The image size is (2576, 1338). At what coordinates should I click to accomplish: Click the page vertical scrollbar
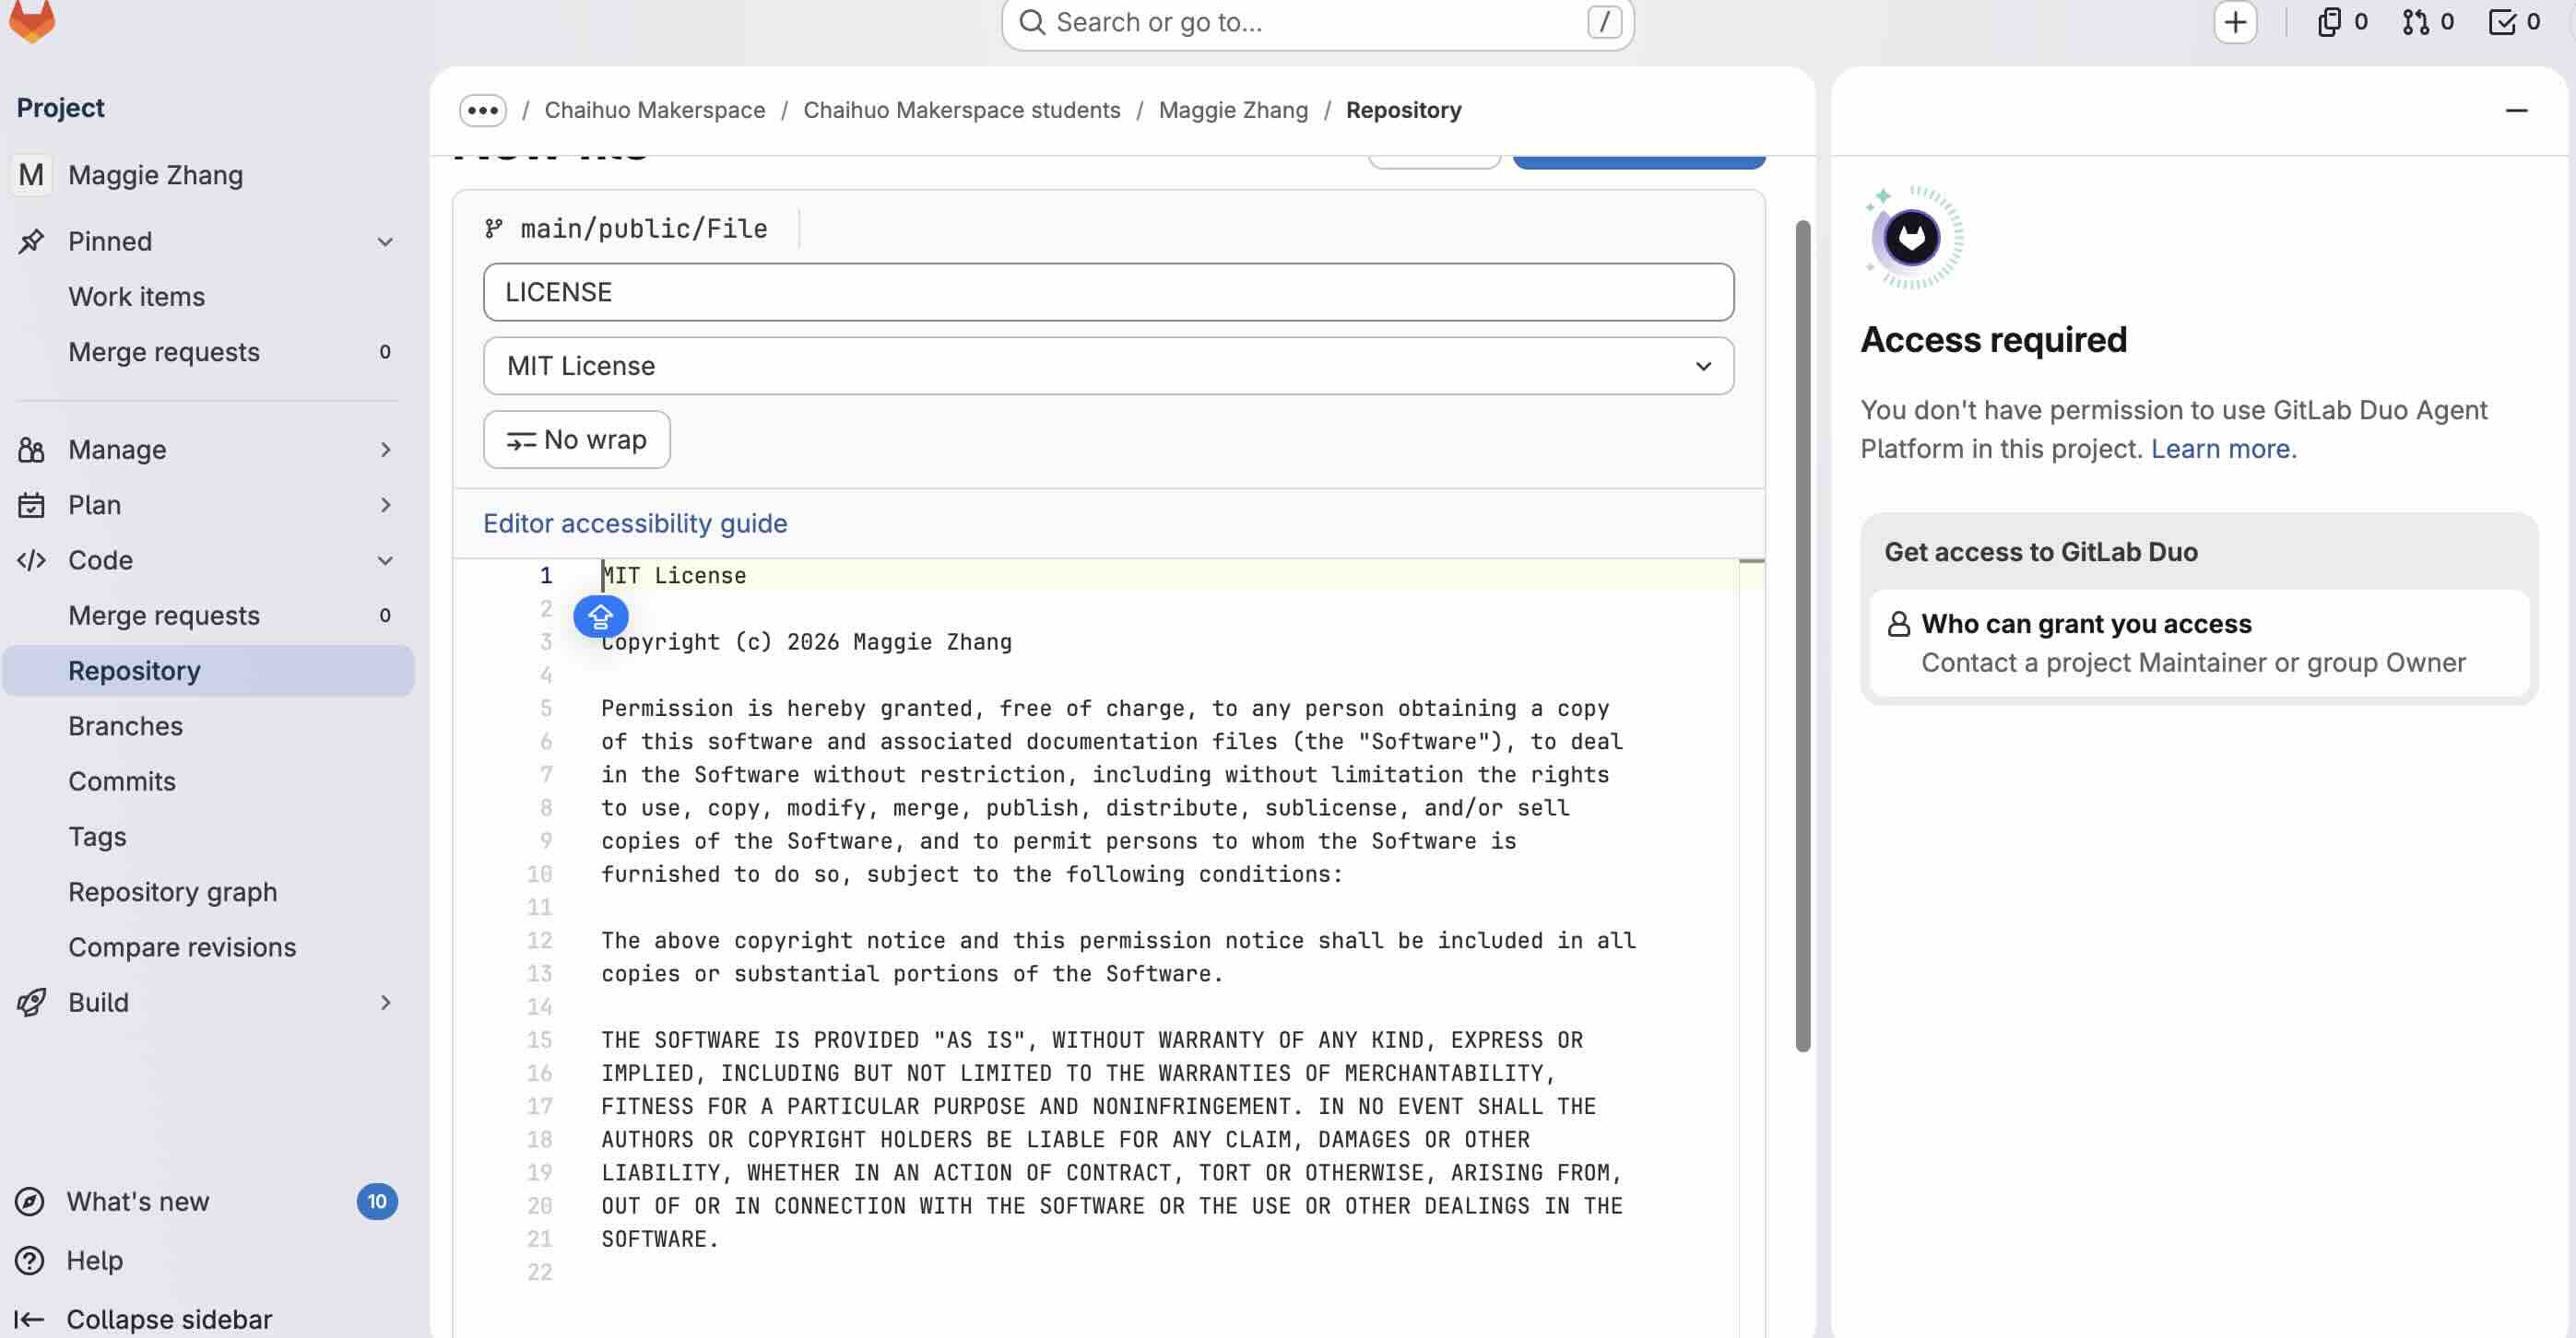pos(1803,636)
